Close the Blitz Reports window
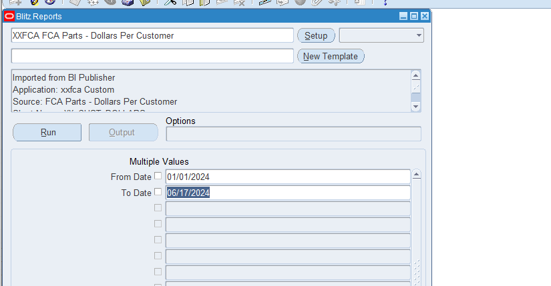551x286 pixels. [425, 16]
